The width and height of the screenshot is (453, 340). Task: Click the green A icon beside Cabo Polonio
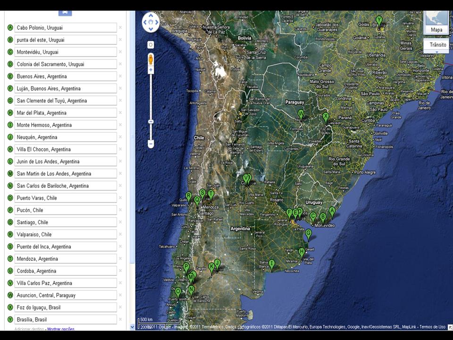tap(10, 28)
